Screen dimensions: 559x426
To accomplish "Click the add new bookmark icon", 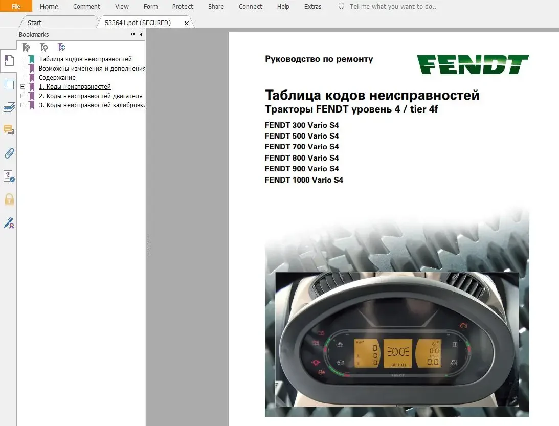I will 44,48.
